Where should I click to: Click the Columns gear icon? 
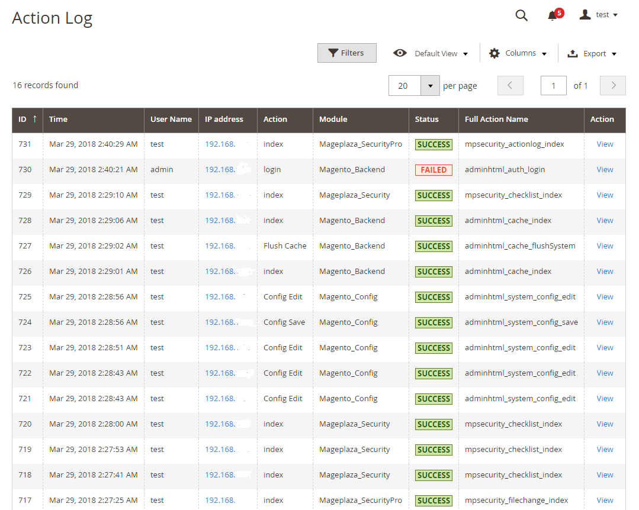(x=494, y=53)
